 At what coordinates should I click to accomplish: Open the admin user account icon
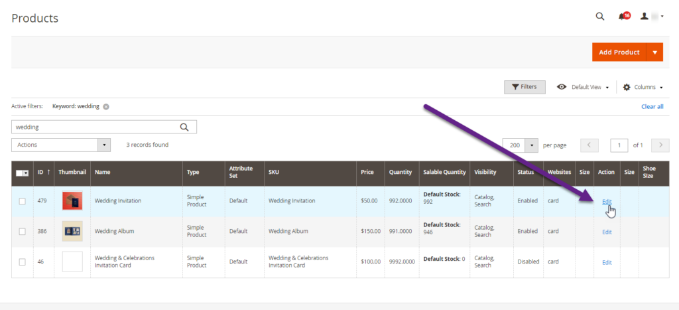[x=646, y=17]
